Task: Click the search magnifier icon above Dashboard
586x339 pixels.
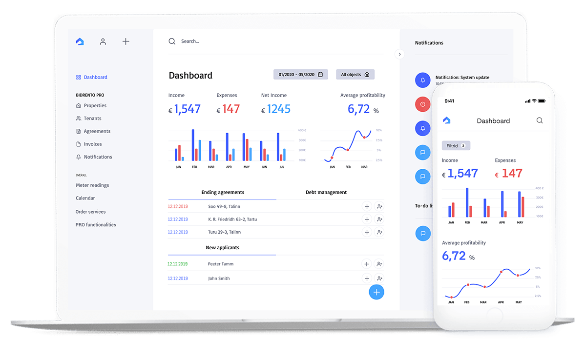Action: (x=172, y=41)
